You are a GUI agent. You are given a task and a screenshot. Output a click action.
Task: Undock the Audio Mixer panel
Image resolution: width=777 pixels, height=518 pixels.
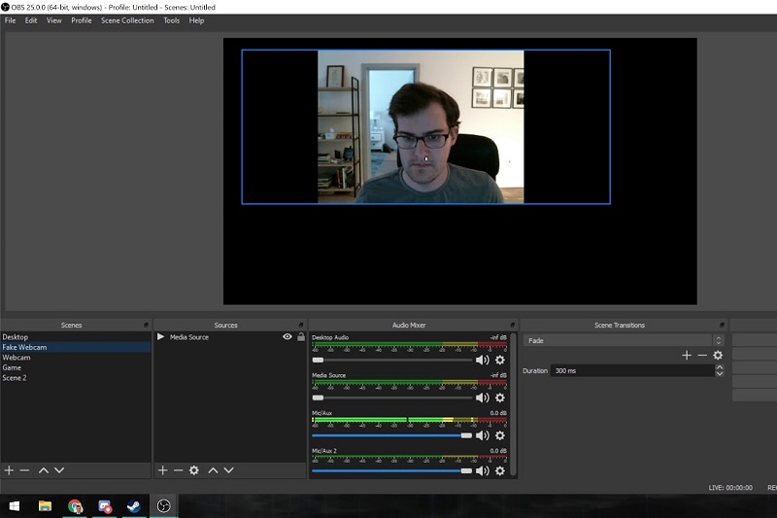[x=513, y=326]
